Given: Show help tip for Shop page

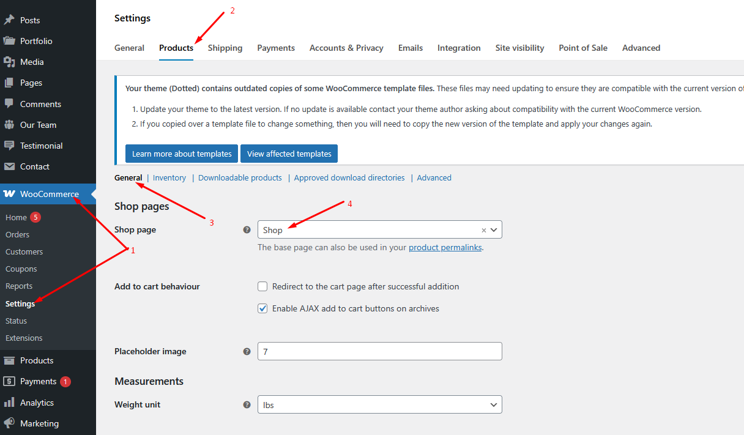Looking at the screenshot, I should pos(247,230).
